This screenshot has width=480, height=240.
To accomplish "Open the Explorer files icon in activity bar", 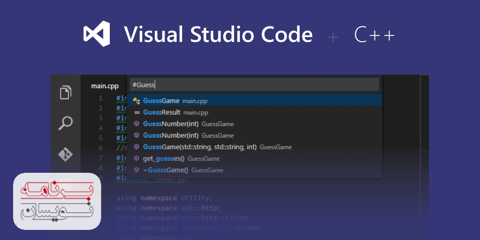I will point(66,92).
